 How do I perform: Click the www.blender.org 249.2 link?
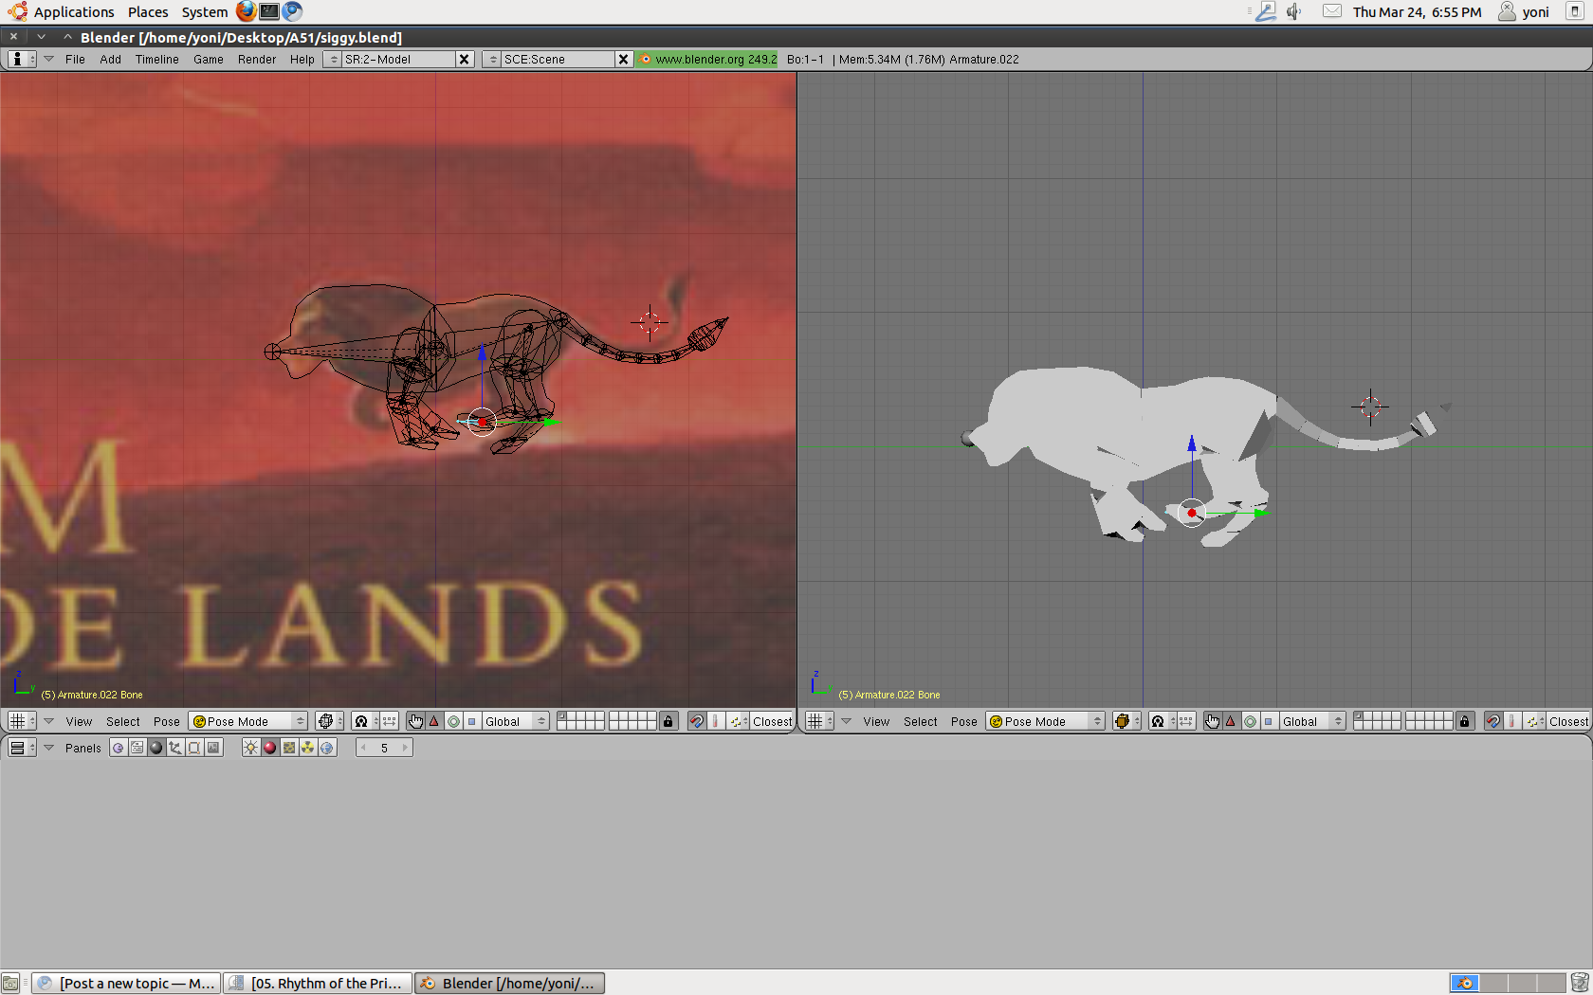click(707, 59)
